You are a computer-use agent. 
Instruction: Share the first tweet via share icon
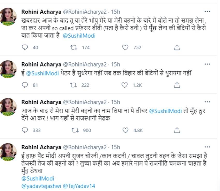(x=177, y=47)
